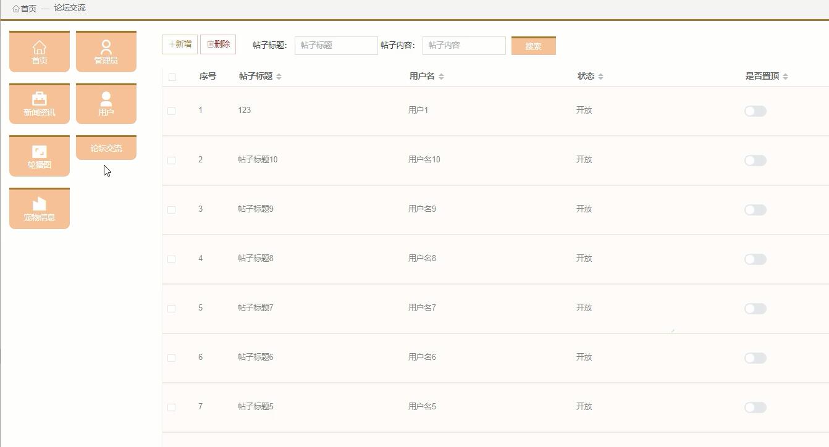Screen dimensions: 829x447
Task: Open the 宠物信息 pet info section
Action: click(39, 208)
